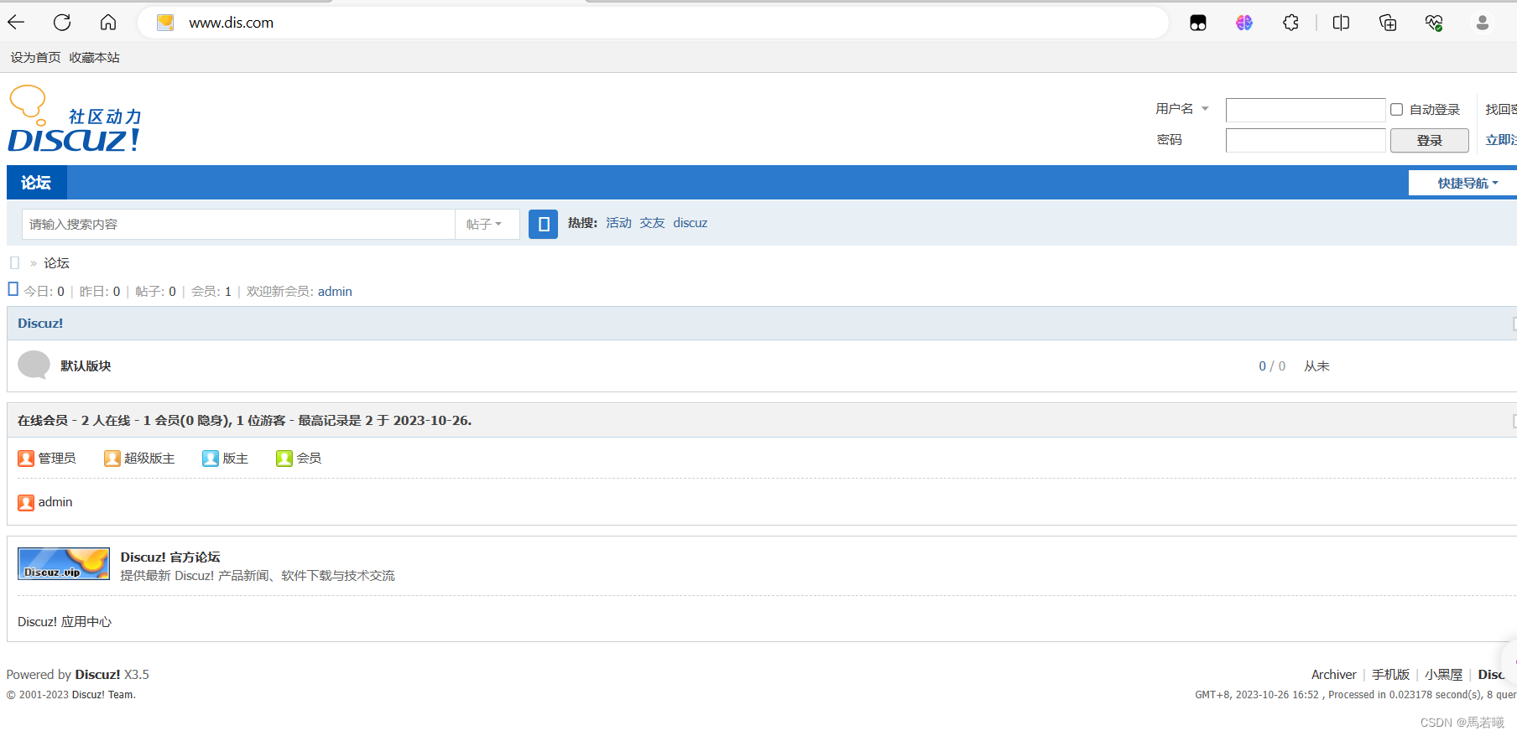Open the Archiver footer link
Viewport: 1517px width, 736px height.
pos(1334,675)
